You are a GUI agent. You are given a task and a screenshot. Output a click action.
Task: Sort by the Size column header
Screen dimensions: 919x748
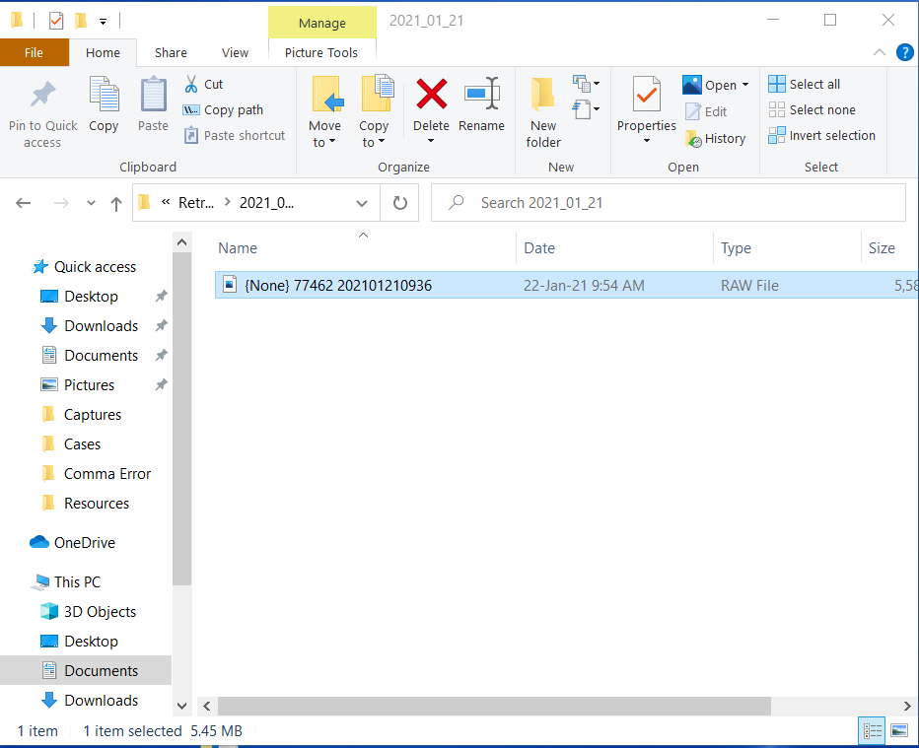click(889, 247)
